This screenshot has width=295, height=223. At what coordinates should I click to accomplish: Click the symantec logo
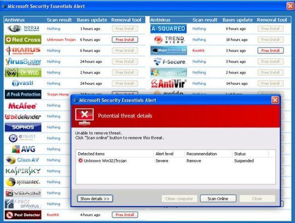point(23,182)
